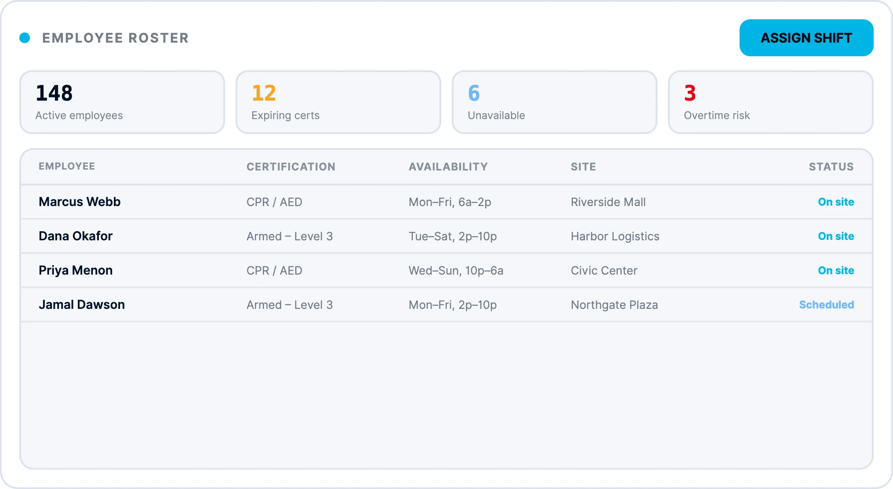View the Overtime risk card
The width and height of the screenshot is (893, 489).
tap(771, 102)
